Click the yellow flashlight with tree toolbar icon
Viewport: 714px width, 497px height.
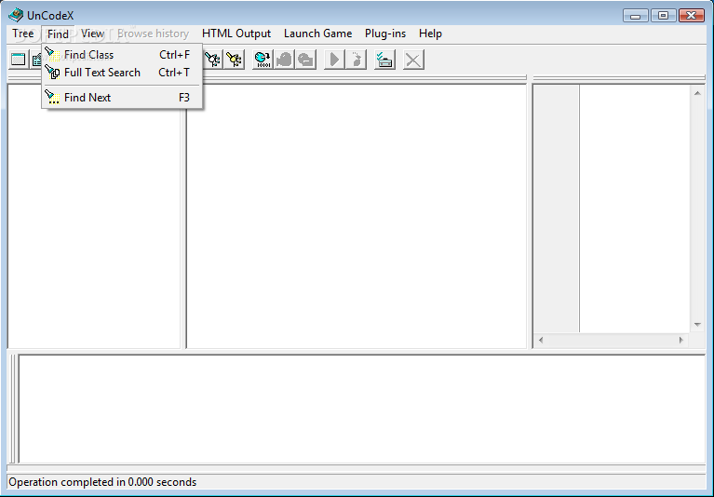click(x=234, y=60)
